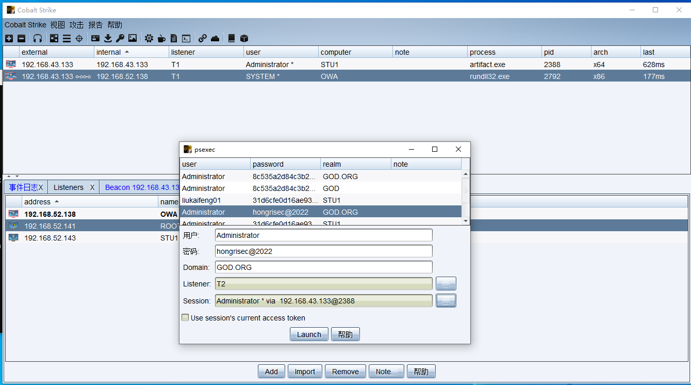Click the Domain input field
Screen dimensions: 691x385
324,267
